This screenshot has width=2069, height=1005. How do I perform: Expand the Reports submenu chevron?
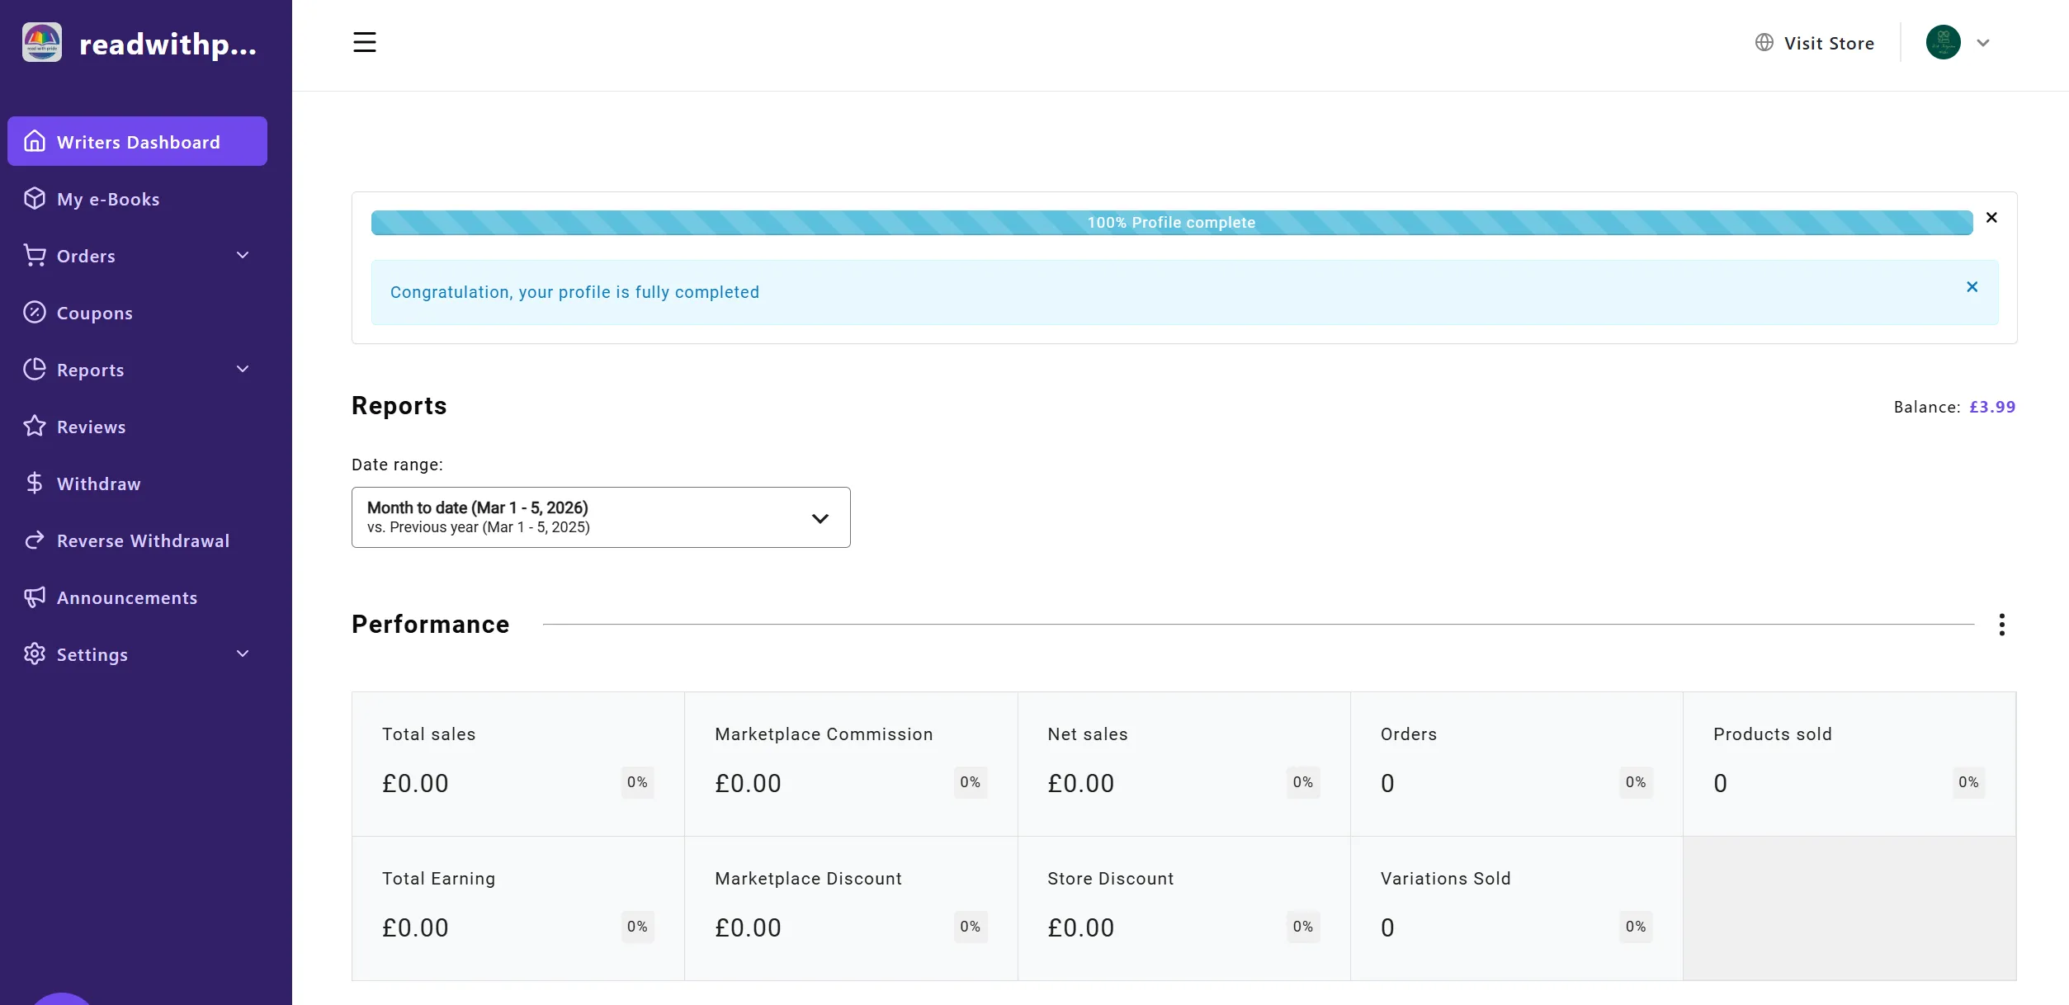pyautogui.click(x=243, y=370)
